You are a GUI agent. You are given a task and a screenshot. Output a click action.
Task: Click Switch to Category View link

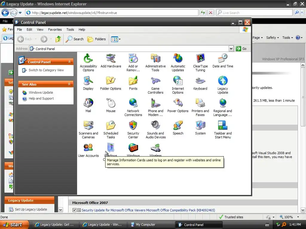pos(46,70)
